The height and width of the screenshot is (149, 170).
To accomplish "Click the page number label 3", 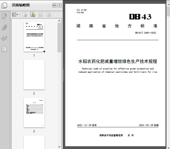I will [x=34, y=131].
